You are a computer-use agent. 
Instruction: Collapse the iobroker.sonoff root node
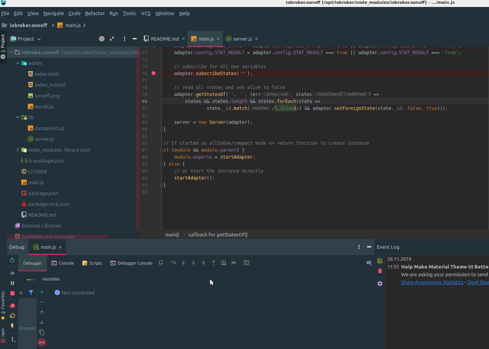click(x=11, y=52)
